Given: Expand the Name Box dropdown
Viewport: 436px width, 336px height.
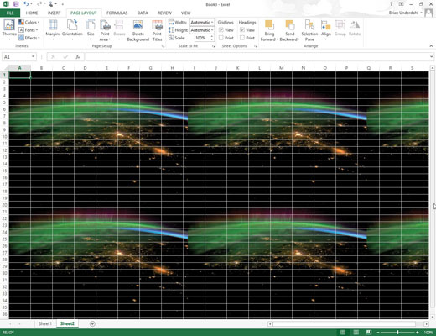Looking at the screenshot, I should [x=33, y=57].
